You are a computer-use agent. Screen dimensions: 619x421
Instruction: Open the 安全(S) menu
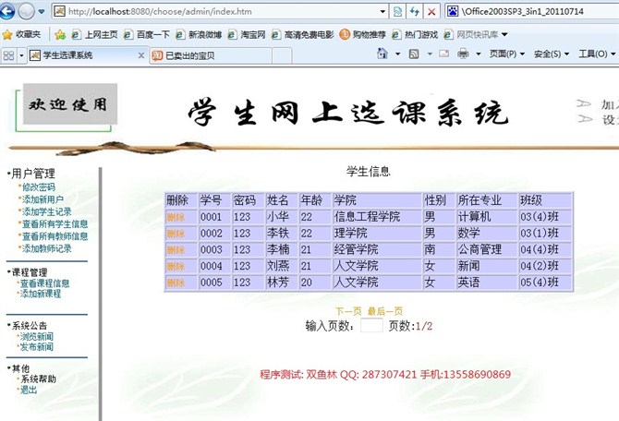pyautogui.click(x=552, y=54)
